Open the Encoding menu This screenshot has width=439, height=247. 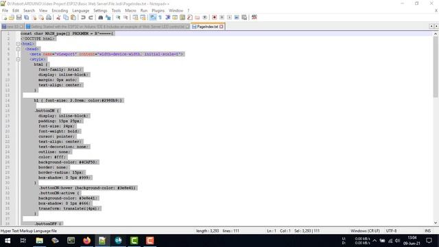[x=60, y=11]
